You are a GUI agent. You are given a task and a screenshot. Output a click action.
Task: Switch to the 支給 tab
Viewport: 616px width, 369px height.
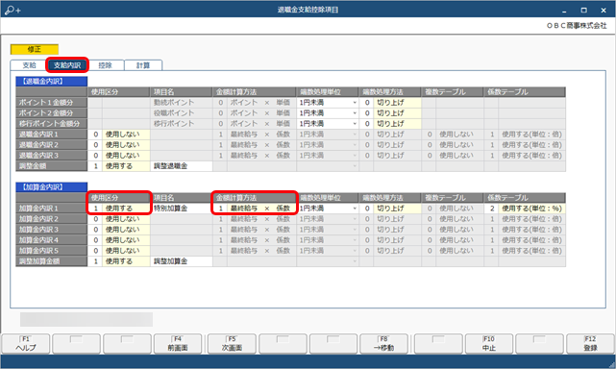pyautogui.click(x=29, y=65)
